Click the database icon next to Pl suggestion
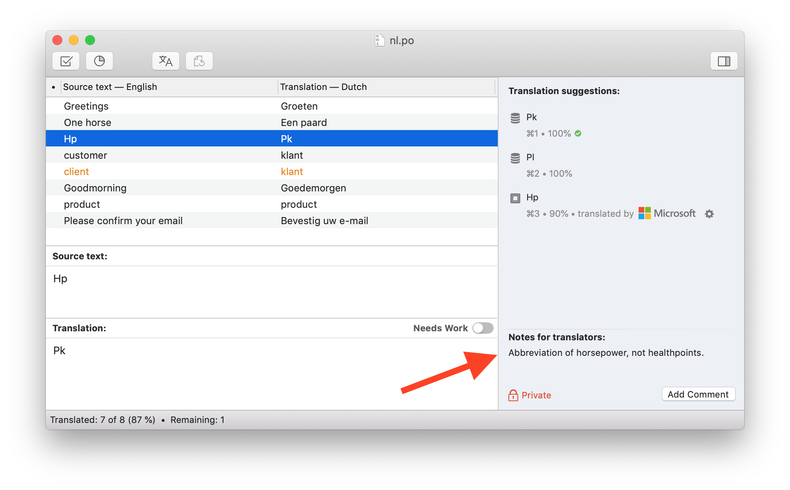The image size is (790, 490). pos(515,158)
